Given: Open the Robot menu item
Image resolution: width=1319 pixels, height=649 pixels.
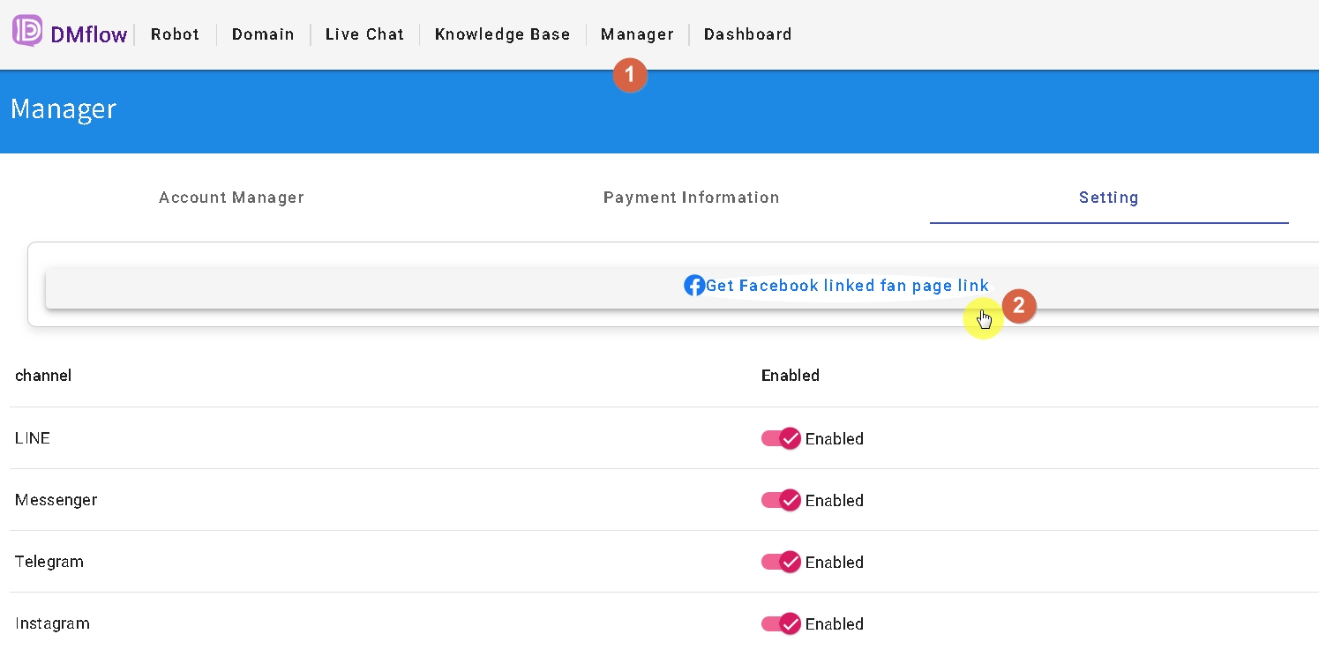Looking at the screenshot, I should pyautogui.click(x=174, y=34).
